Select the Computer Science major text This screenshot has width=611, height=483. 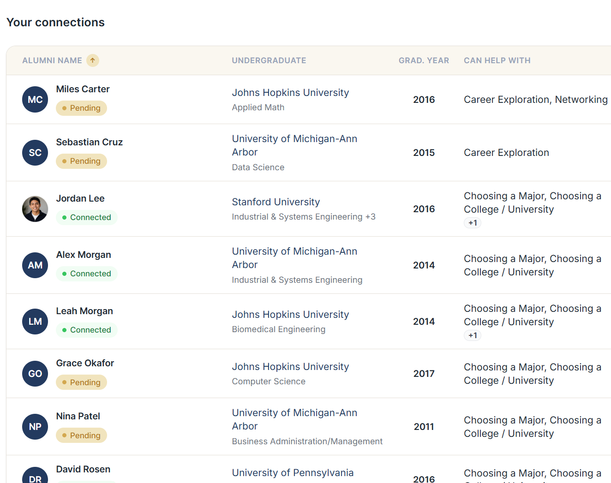(x=269, y=382)
